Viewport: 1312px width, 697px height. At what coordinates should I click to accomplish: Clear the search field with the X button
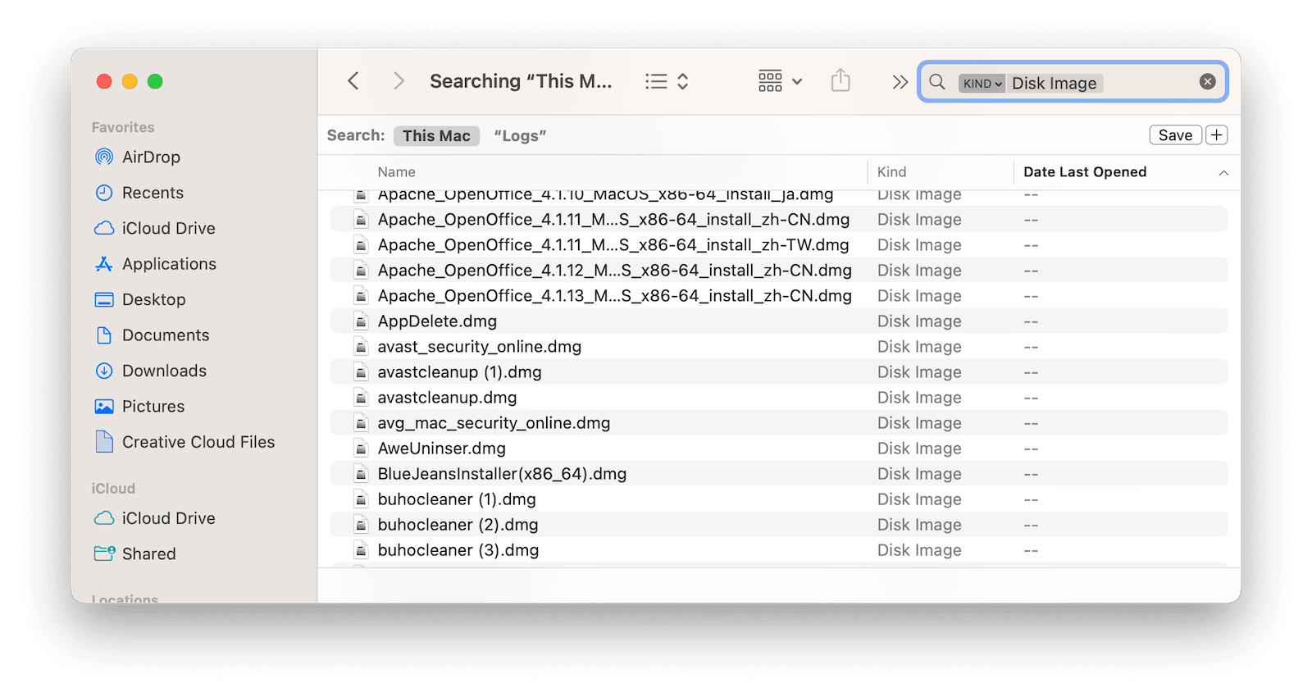1207,81
